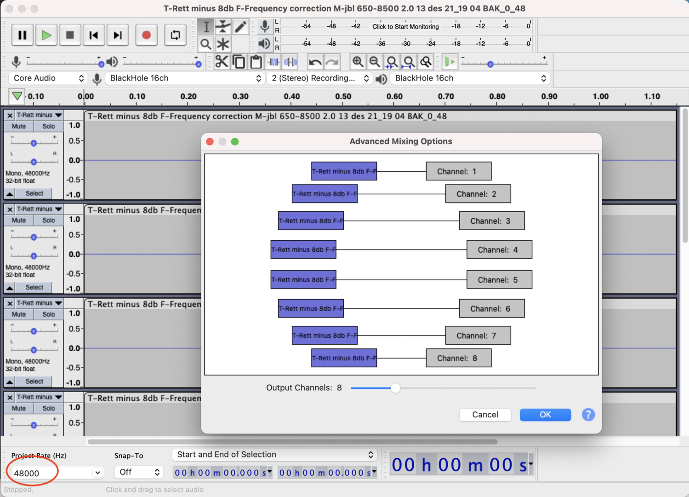Select Channel: 8 box in mixing dialog
The width and height of the screenshot is (689, 497).
click(459, 358)
